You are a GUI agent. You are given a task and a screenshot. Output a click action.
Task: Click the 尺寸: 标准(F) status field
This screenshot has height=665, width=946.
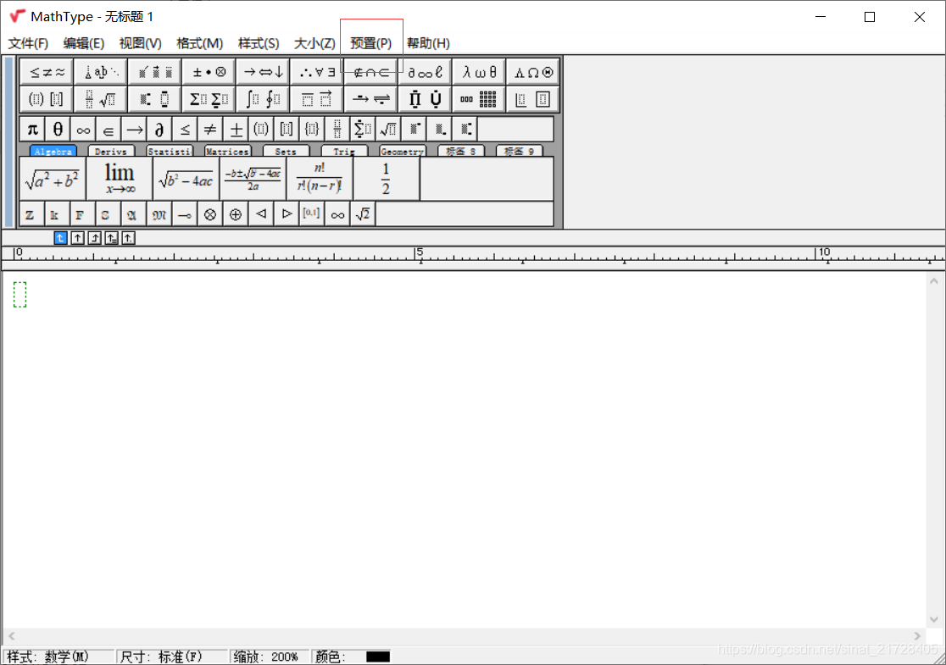pos(172,657)
